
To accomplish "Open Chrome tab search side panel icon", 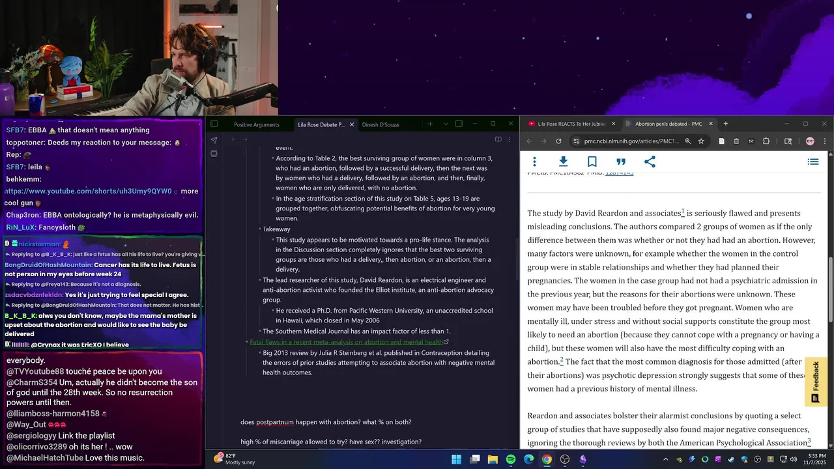I will click(x=788, y=141).
